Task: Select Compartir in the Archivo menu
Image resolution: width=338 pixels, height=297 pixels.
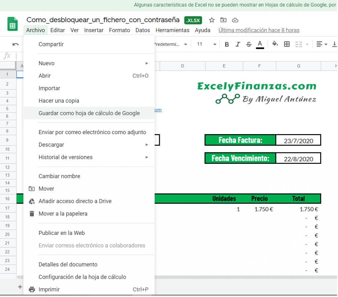Action: coord(89,44)
